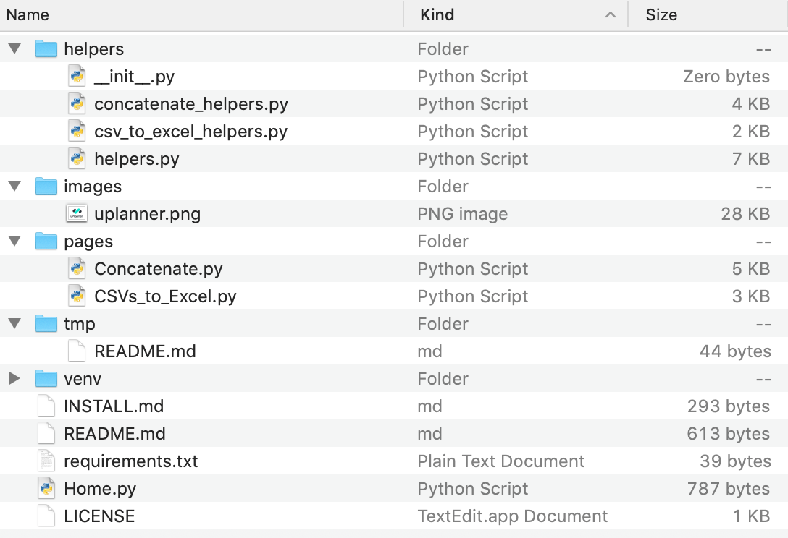The width and height of the screenshot is (788, 538).
Task: Select the pages folder name
Action: coord(88,241)
